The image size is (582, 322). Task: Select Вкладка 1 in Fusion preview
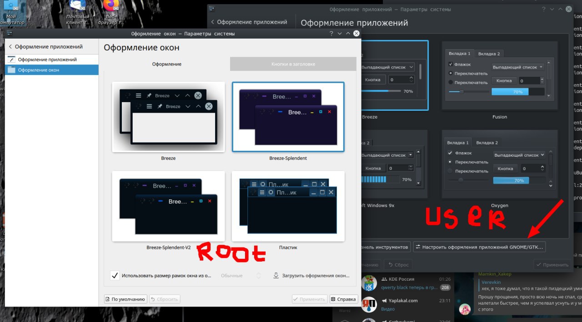pos(459,53)
